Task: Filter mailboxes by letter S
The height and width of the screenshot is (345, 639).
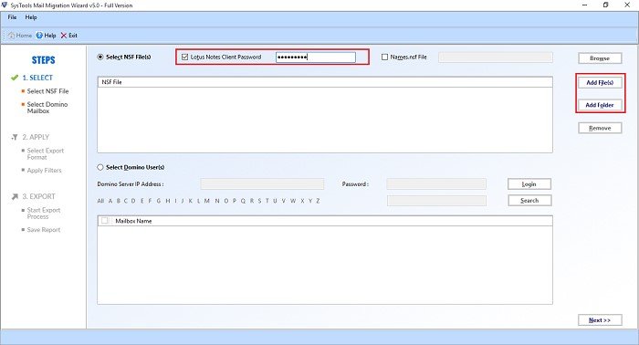Action: (x=259, y=201)
